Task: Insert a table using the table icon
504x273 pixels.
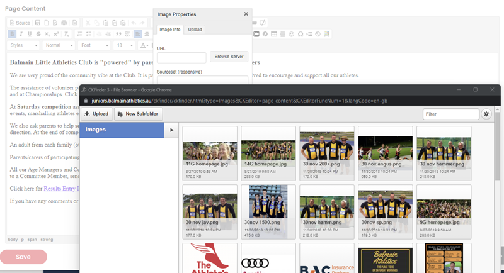Action: (x=273, y=34)
